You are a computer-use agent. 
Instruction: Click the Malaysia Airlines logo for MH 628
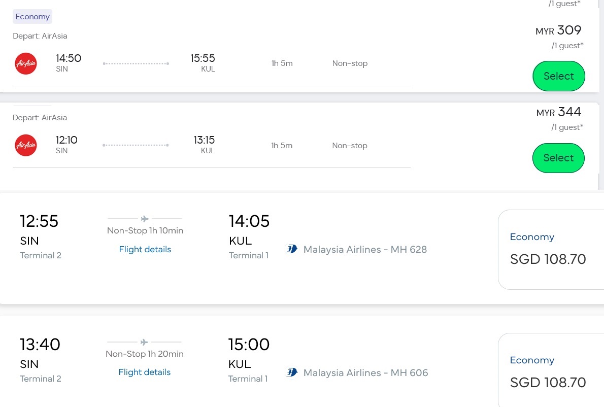click(292, 249)
